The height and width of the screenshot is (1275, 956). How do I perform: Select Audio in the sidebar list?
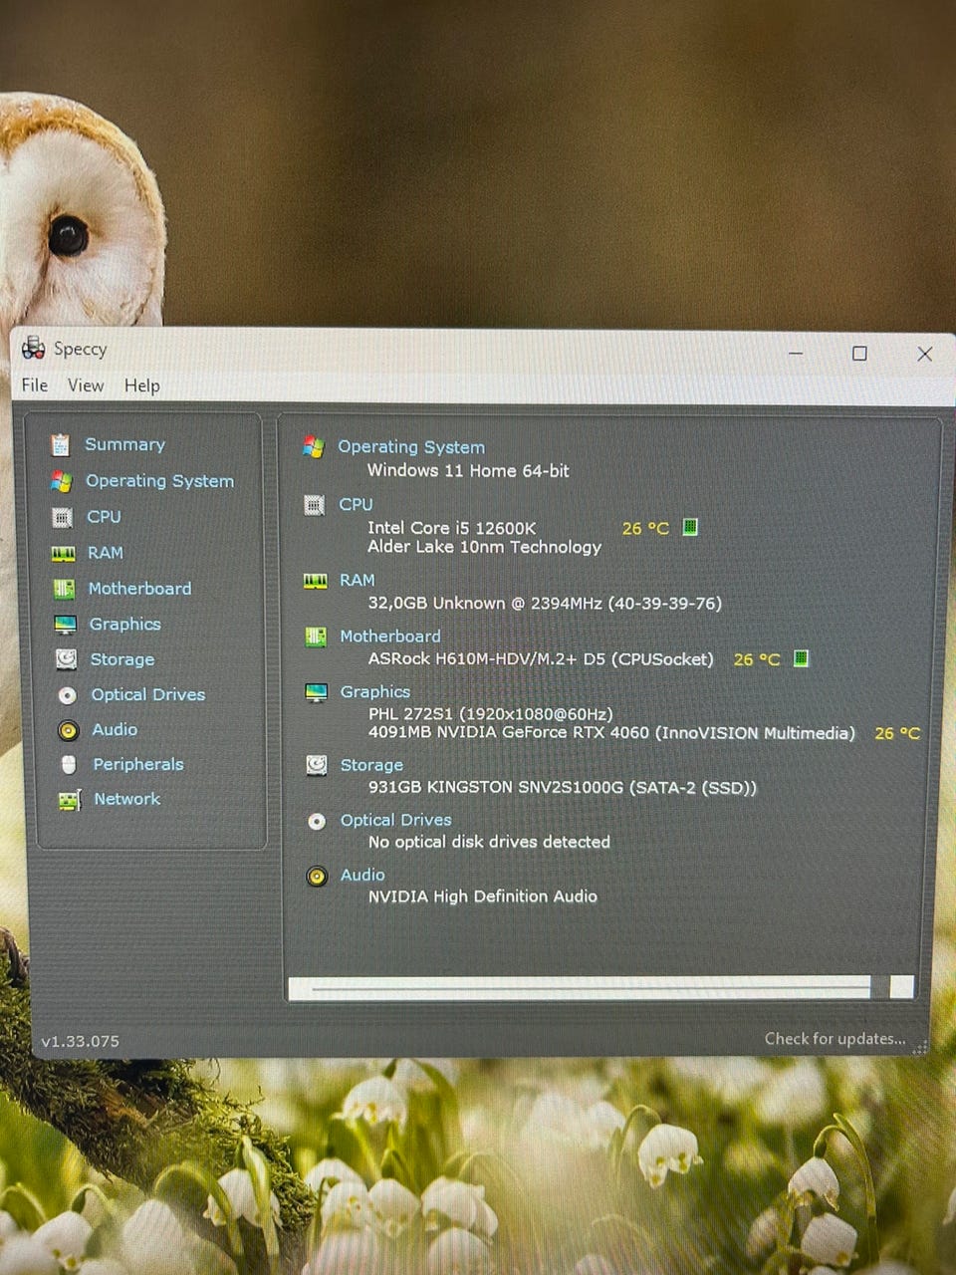[115, 730]
